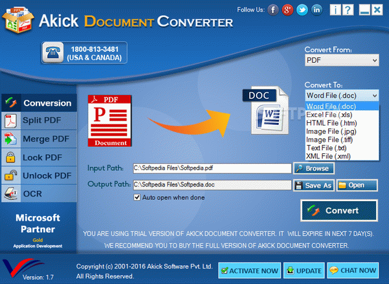The height and width of the screenshot is (284, 389).
Task: Open the help question mark icon
Action: (348, 10)
